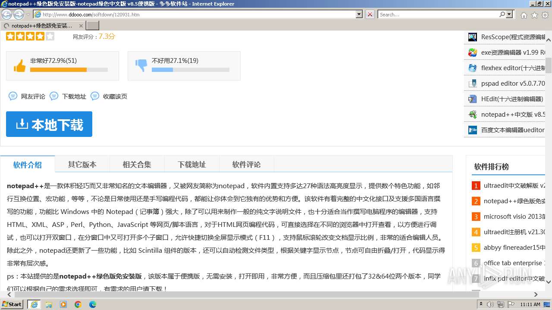Open the office tab enterprise ranking link
Screen dimensions: 552x310
(514, 263)
